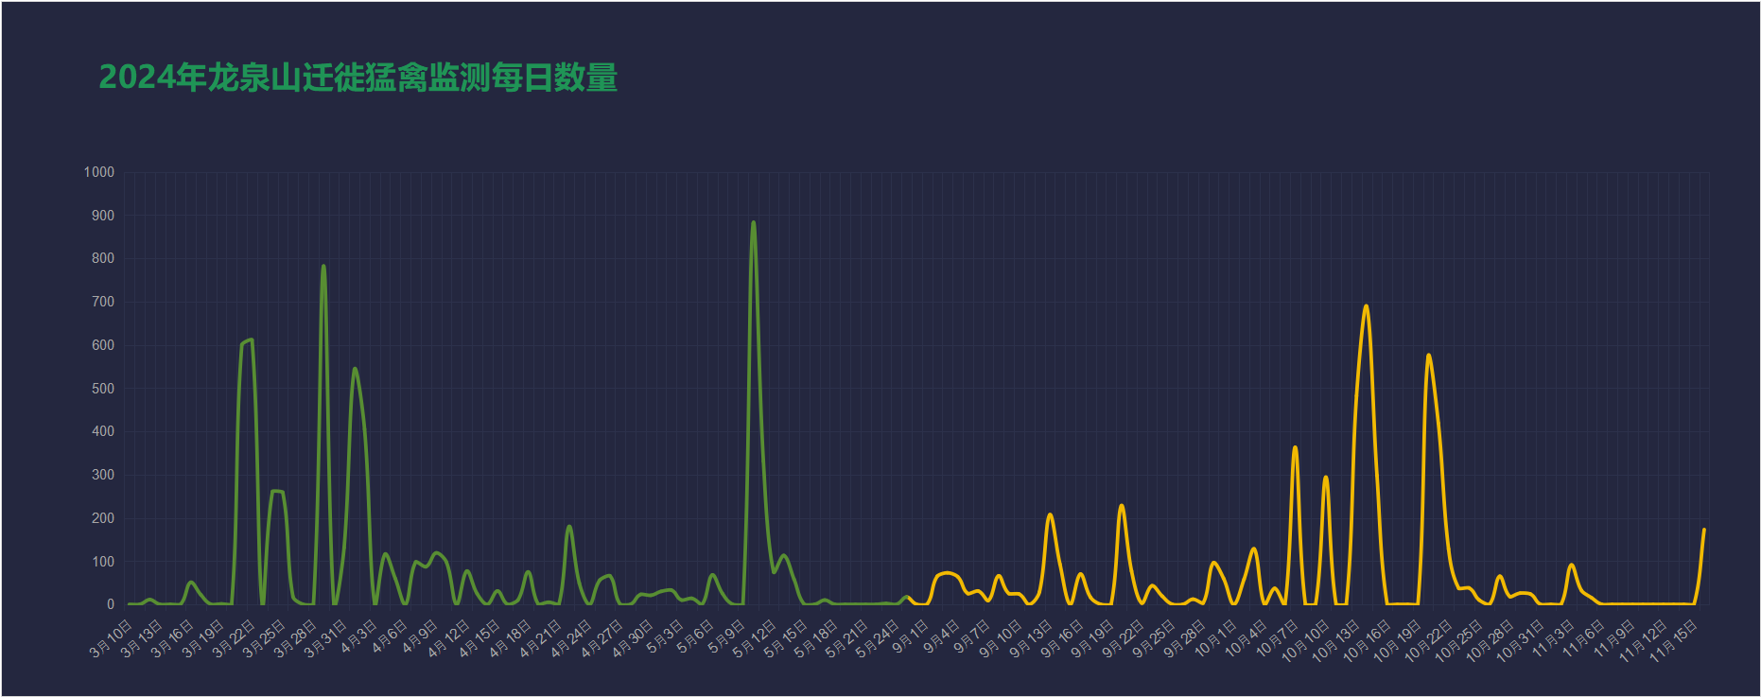Click the y-axis label 200
This screenshot has width=1761, height=697.
tap(103, 518)
